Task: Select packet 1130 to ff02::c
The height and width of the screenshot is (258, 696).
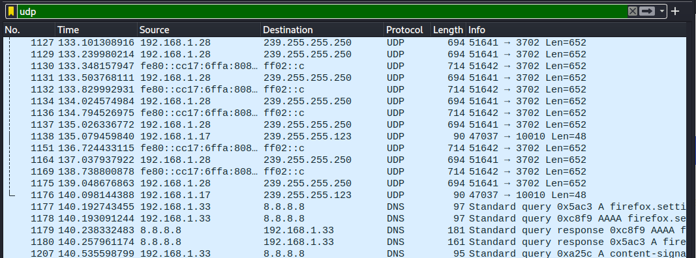Action: point(345,66)
